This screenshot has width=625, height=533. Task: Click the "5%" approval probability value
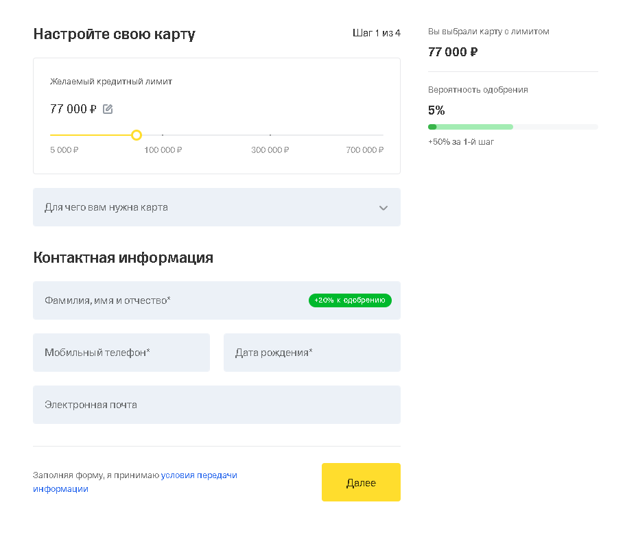(436, 110)
